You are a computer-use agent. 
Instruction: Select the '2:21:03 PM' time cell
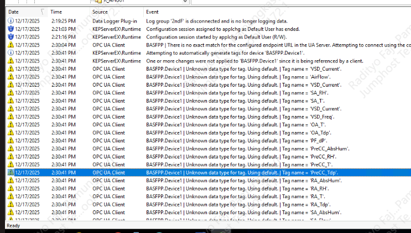pyautogui.click(x=64, y=29)
